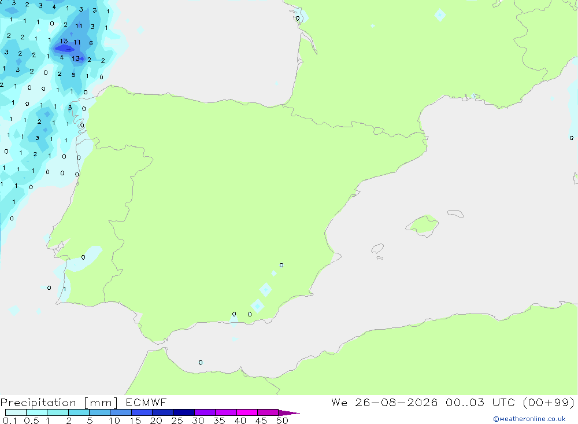Click the weatheronline.co.uk copyright link
Viewport: 578px width, 424px height.
pyautogui.click(x=529, y=419)
